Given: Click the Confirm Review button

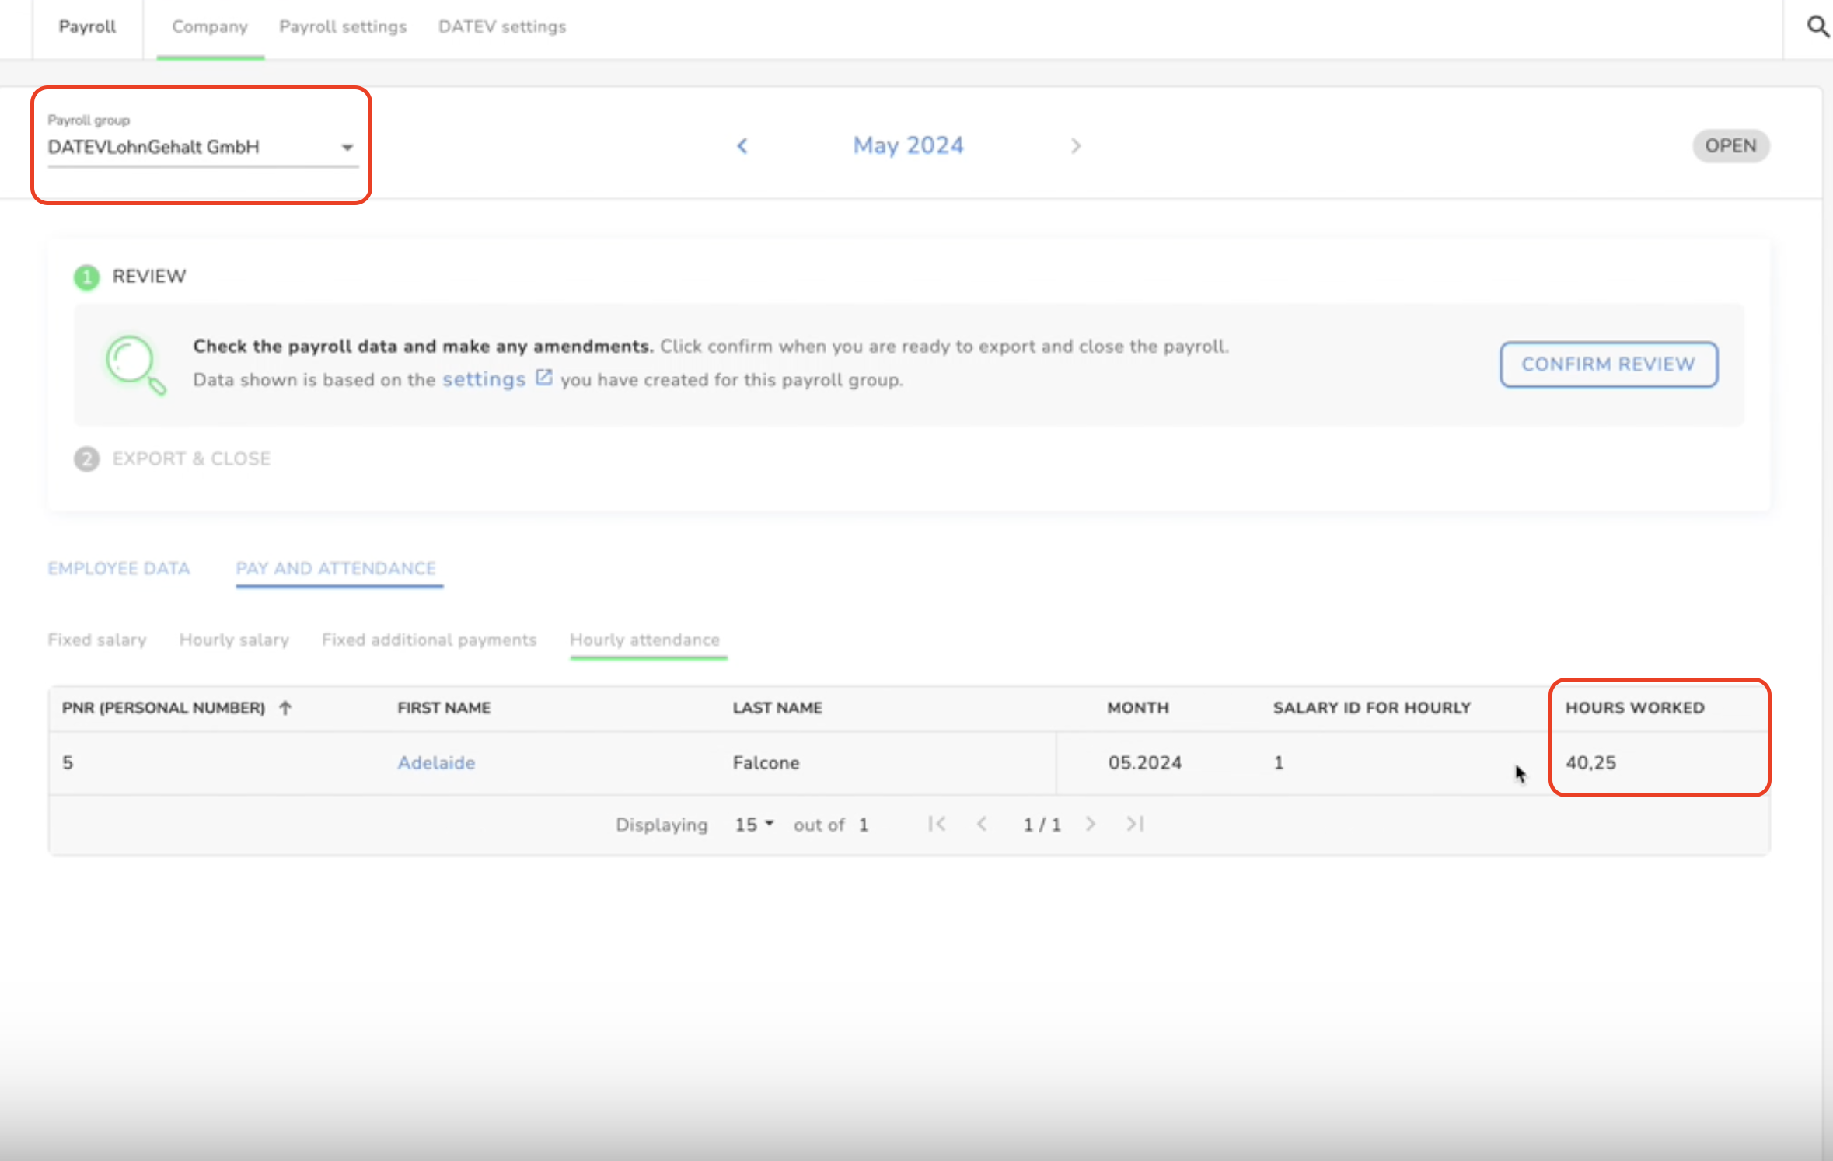Looking at the screenshot, I should click(x=1608, y=364).
